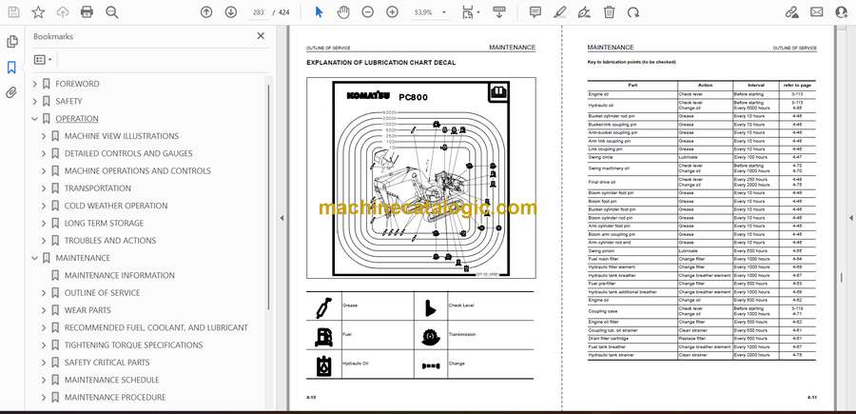Activate the hand pan tool

point(343,12)
